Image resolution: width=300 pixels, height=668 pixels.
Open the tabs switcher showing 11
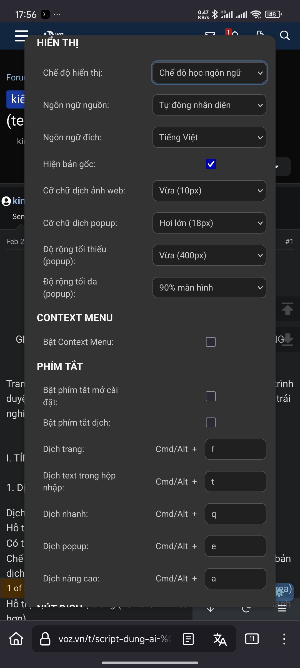(x=252, y=639)
